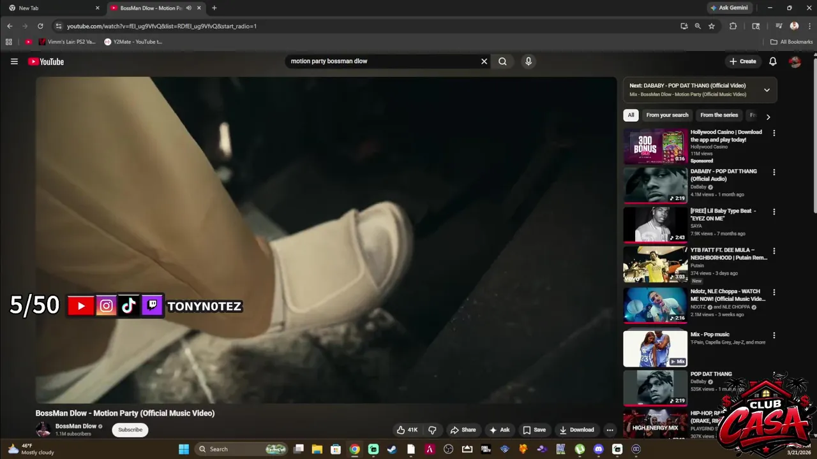Share the Motion Party video
This screenshot has width=817, height=459.
(463, 430)
